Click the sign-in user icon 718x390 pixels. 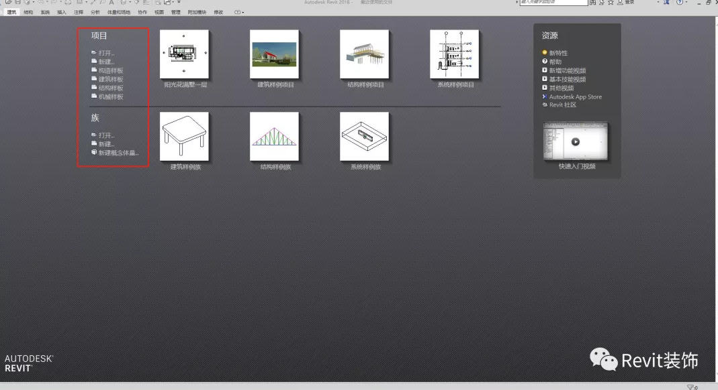pos(619,3)
